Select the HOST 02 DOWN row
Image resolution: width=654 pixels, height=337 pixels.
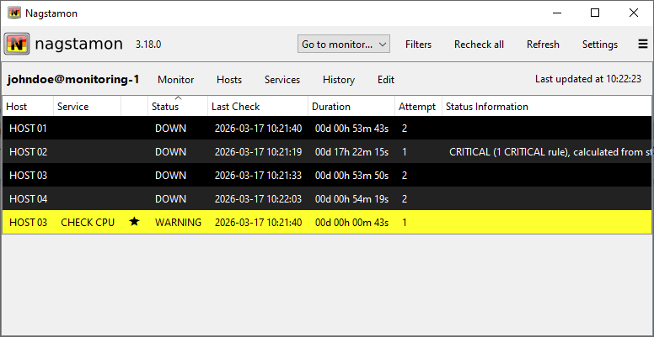click(253, 152)
